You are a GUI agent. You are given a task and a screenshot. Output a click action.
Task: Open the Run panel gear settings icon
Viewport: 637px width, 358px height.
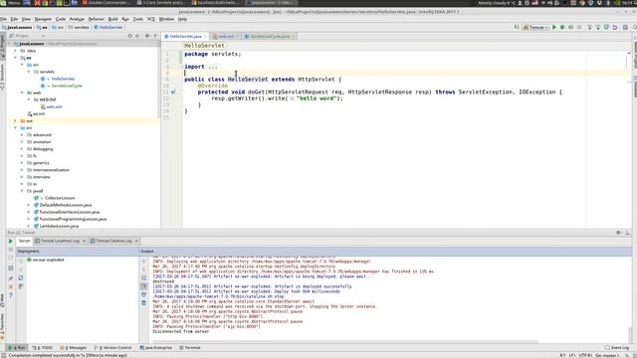618,233
